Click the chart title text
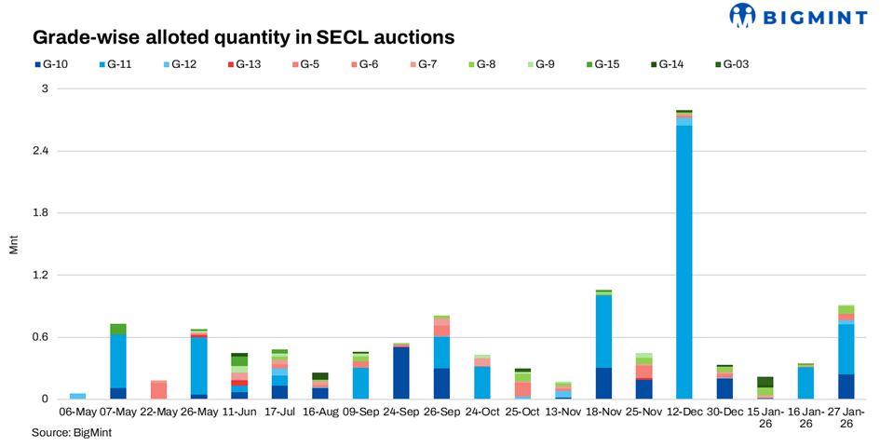This screenshot has height=447, width=880. point(244,37)
